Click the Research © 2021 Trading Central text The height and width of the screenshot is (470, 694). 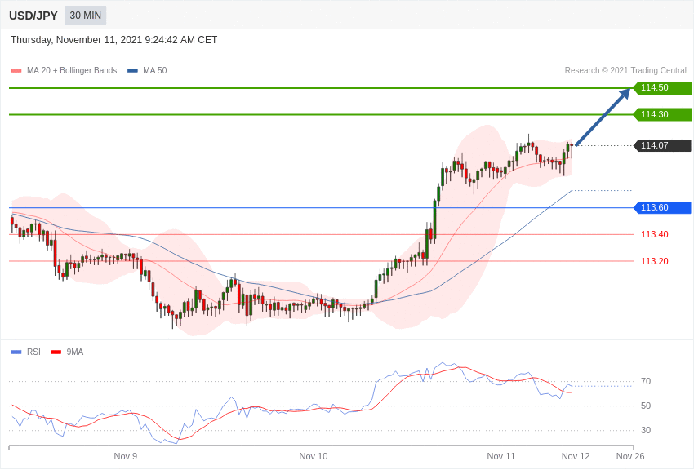(625, 70)
